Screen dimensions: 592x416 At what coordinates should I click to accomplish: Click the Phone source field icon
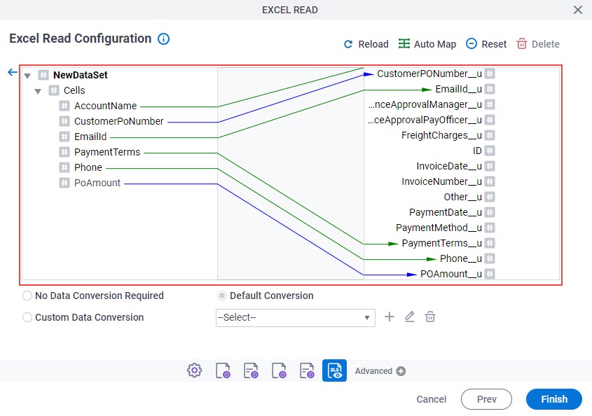coord(64,167)
